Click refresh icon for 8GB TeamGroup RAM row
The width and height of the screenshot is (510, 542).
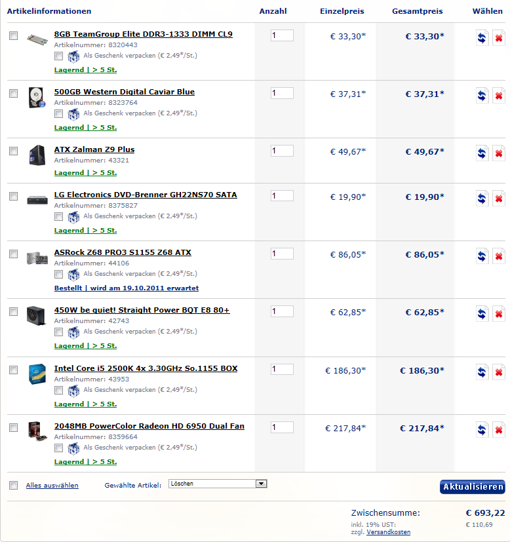[482, 38]
